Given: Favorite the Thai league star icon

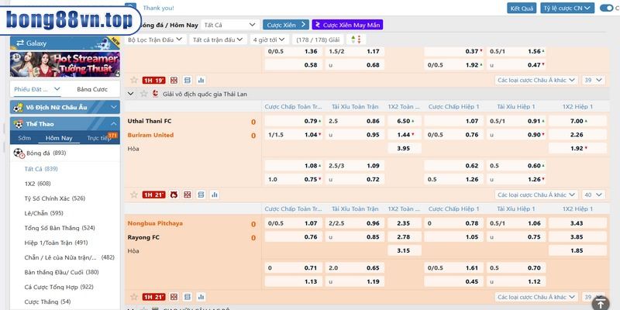Looking at the screenshot, I should [x=144, y=94].
